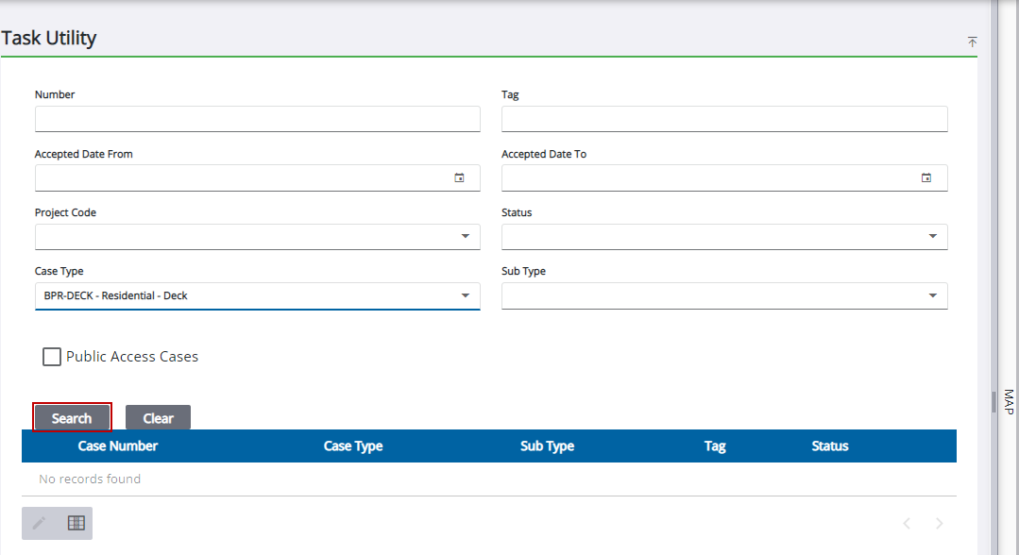Focus the Number input field
Image resolution: width=1019 pixels, height=555 pixels.
pos(257,119)
